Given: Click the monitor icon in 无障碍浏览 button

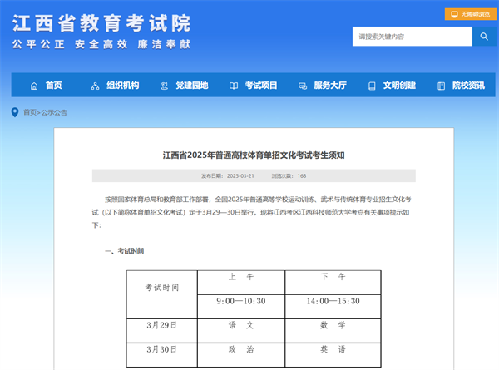Looking at the screenshot, I should (x=454, y=14).
